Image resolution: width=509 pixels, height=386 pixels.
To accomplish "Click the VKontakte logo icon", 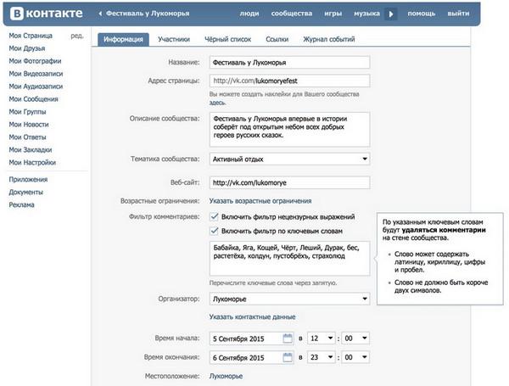I will click(x=16, y=14).
